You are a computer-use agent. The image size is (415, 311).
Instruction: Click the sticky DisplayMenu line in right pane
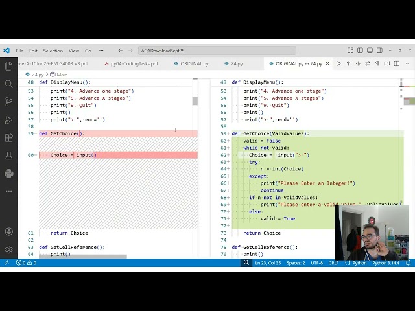tap(305, 82)
